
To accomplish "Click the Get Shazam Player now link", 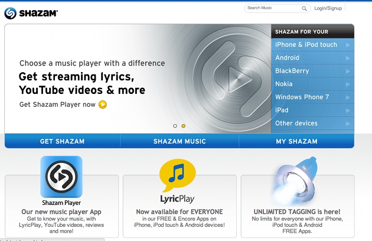I will tap(57, 105).
